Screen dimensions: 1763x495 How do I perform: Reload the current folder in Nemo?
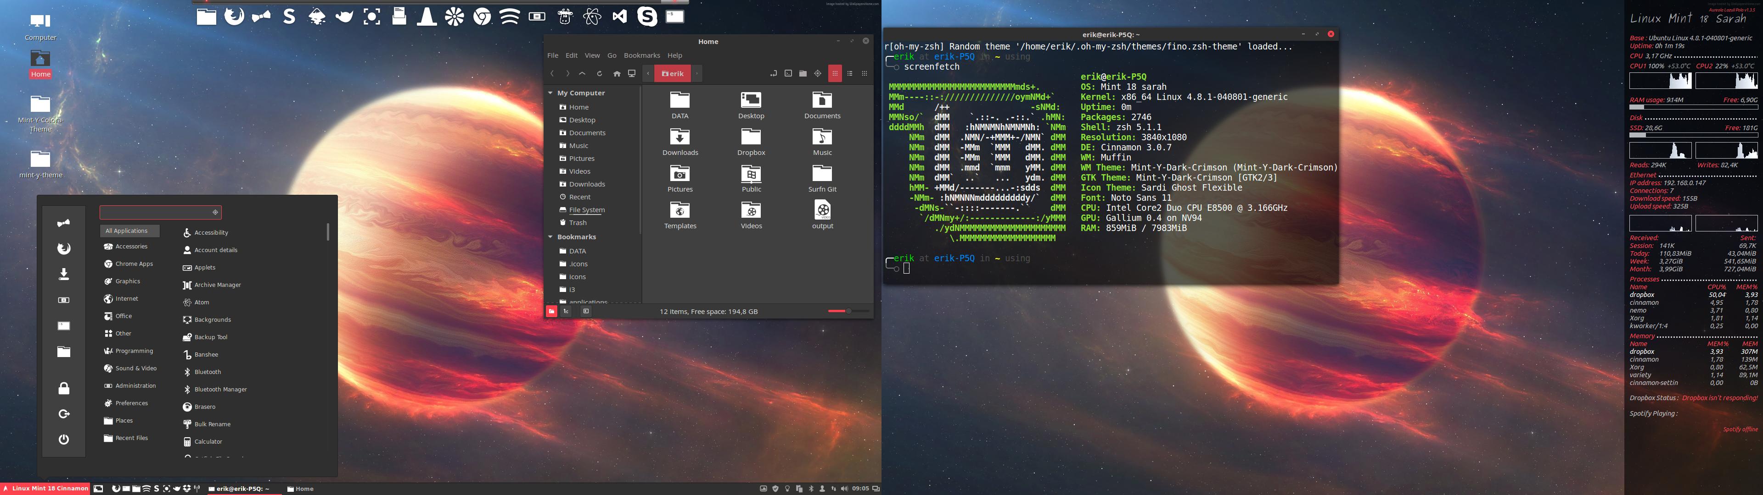click(x=600, y=74)
